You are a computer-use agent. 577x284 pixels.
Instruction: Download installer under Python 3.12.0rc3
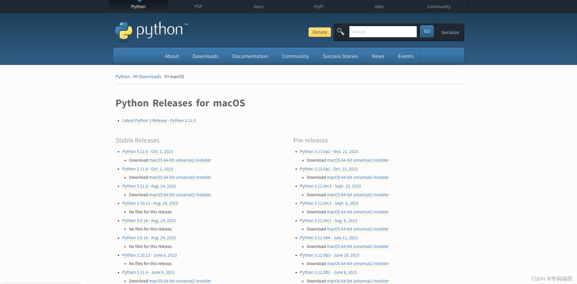point(358,195)
